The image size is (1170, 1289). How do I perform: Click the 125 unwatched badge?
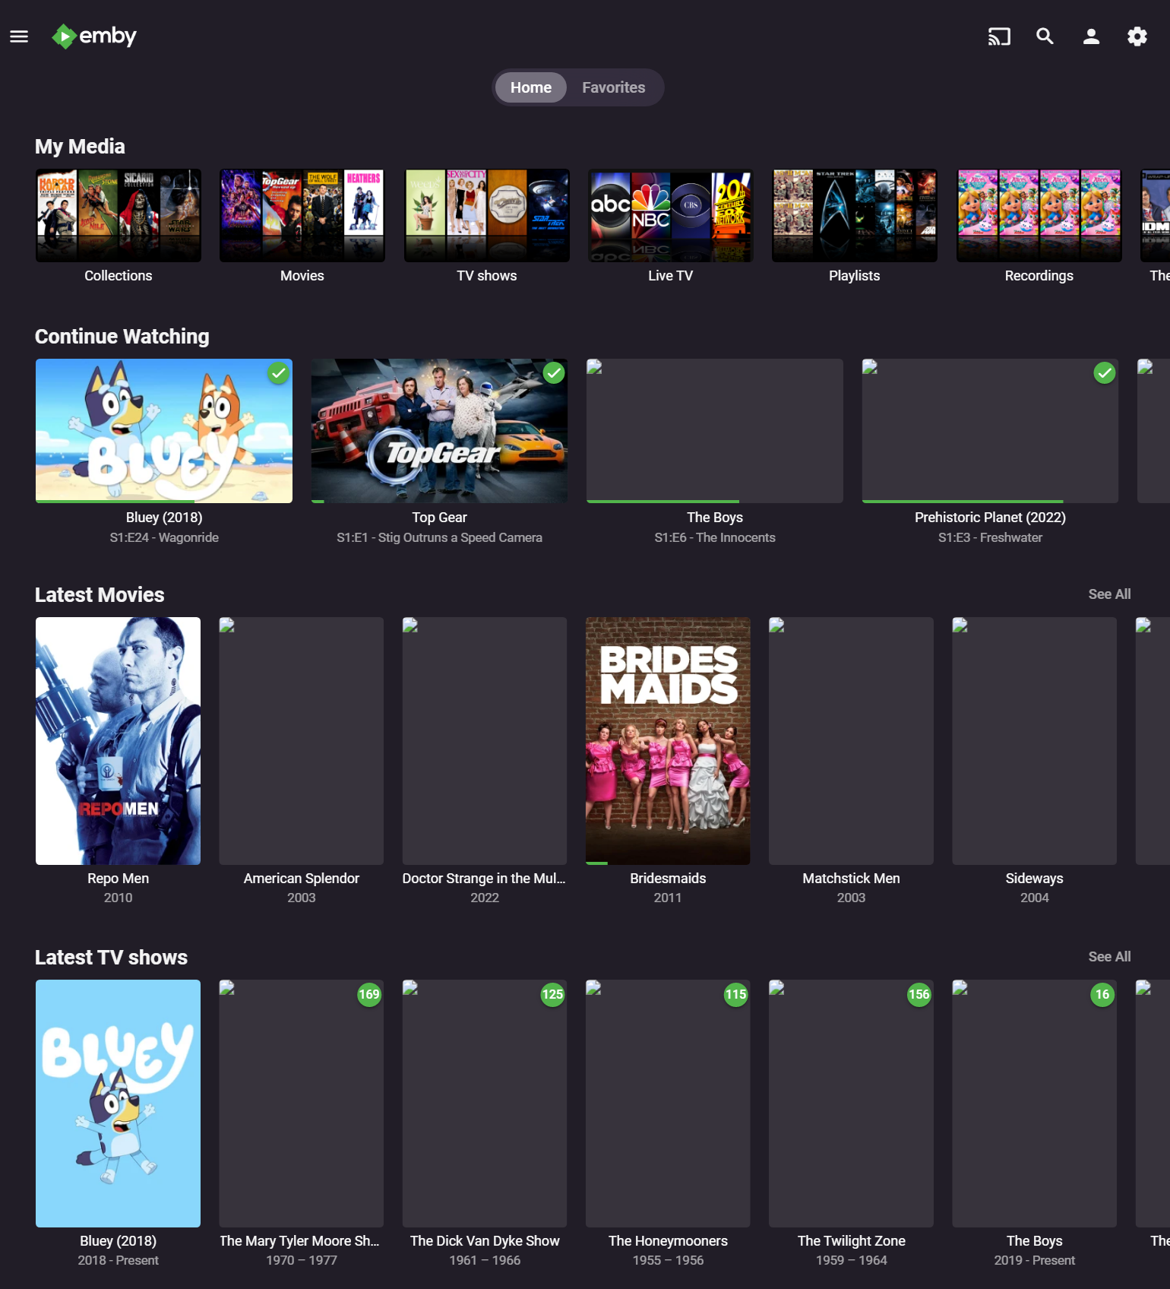pos(552,995)
